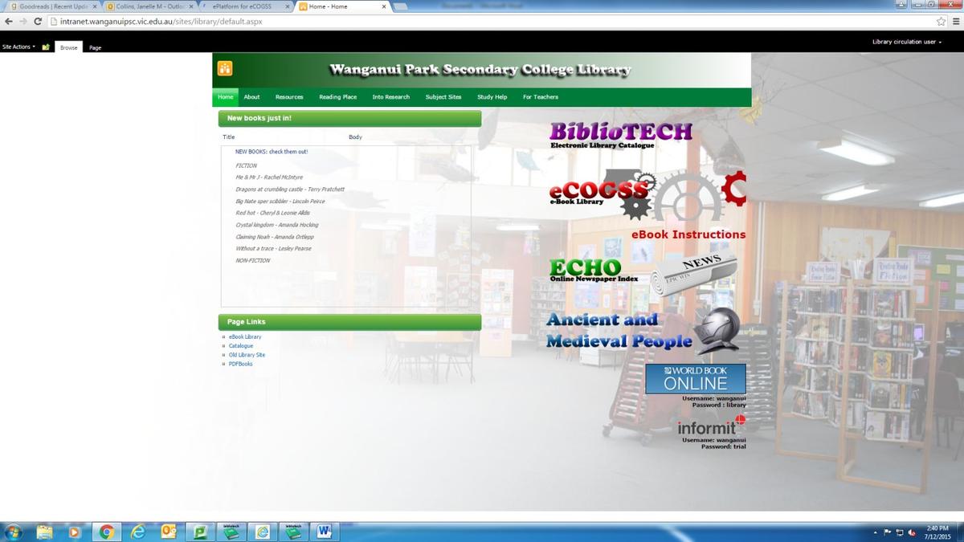The width and height of the screenshot is (964, 542).
Task: Select the Home navigation item
Action: [226, 97]
